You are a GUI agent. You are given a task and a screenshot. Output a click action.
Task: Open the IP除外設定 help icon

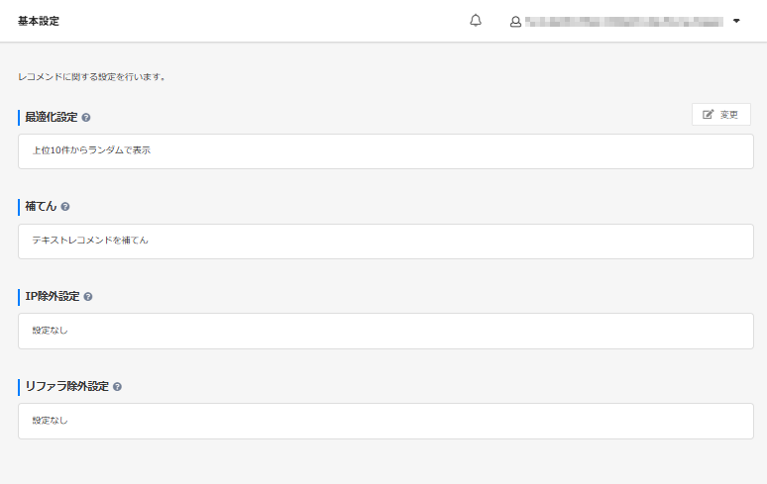tap(88, 296)
